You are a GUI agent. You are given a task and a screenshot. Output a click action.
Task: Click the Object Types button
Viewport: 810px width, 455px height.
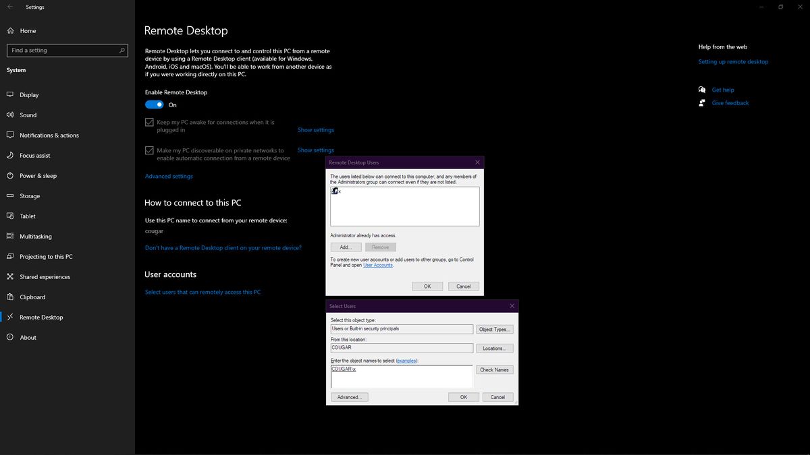tap(494, 329)
